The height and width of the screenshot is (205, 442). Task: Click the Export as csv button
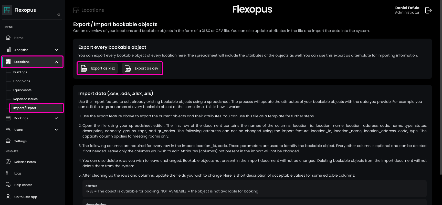[142, 68]
